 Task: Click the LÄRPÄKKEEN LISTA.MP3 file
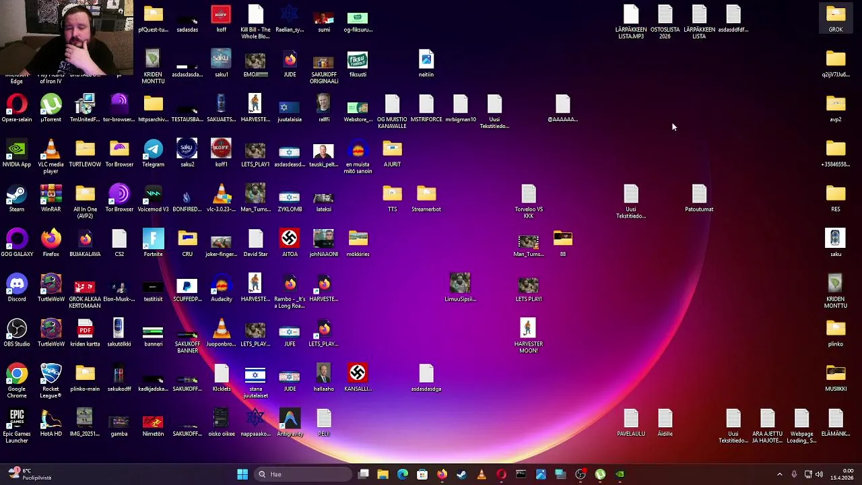tap(631, 22)
